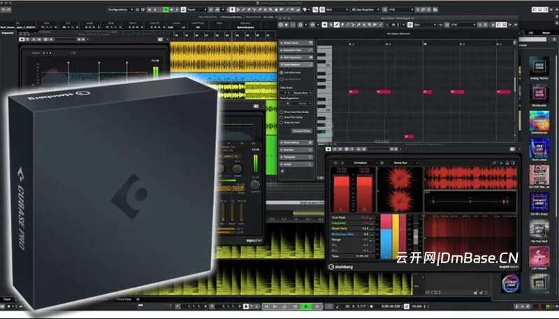
Task: Click the Analog Techno library thumbnail
Action: coord(539,66)
